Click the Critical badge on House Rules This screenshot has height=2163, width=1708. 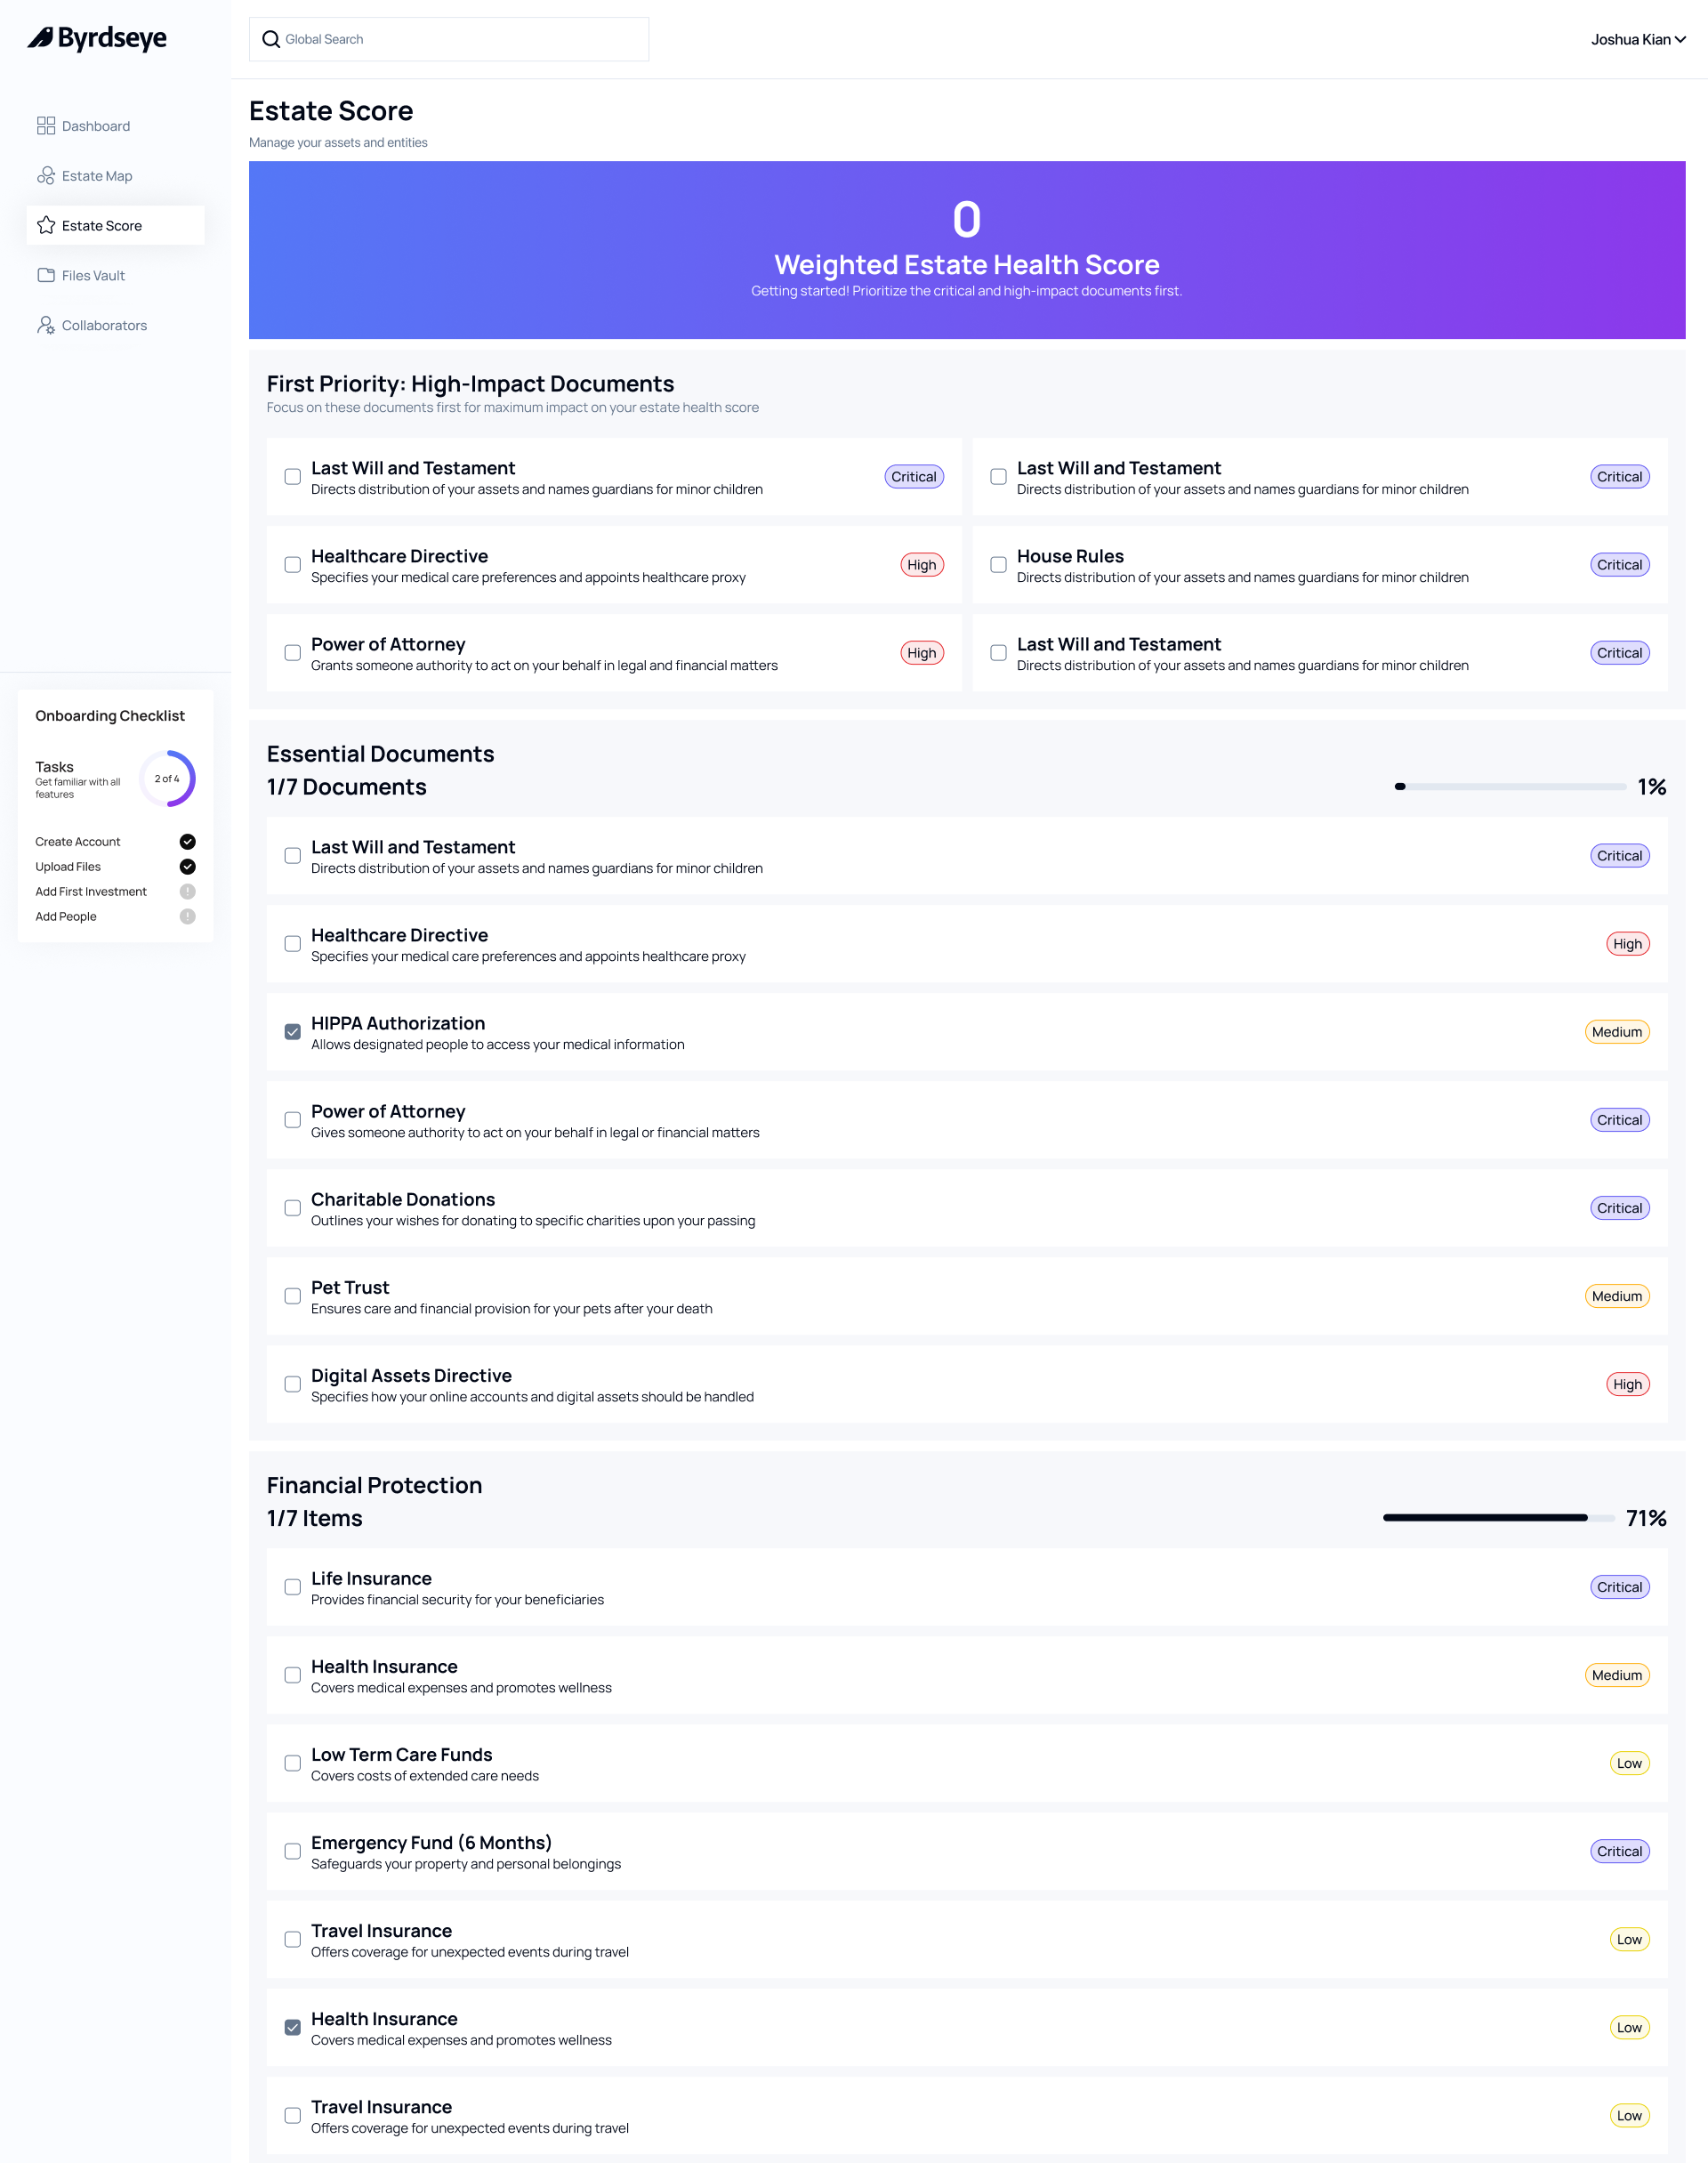click(1619, 565)
